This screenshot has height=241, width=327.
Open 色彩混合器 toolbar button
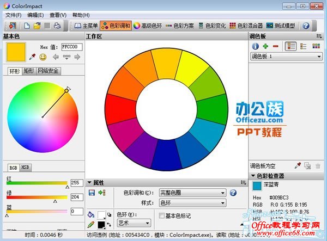tap(246, 26)
